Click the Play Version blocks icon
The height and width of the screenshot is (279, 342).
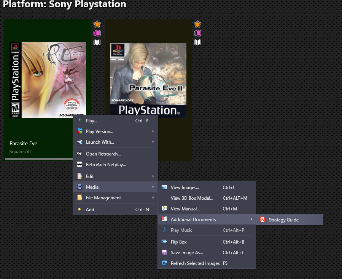[80, 131]
